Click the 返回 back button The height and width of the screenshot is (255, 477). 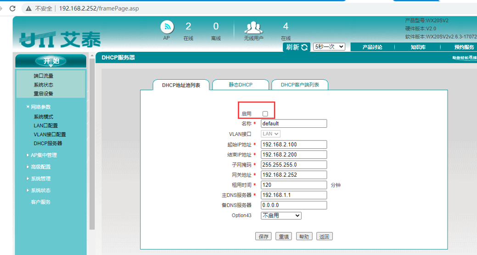click(324, 237)
